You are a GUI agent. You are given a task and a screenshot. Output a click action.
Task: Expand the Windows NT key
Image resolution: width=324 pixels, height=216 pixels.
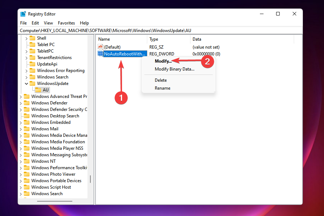pyautogui.click(x=21, y=161)
